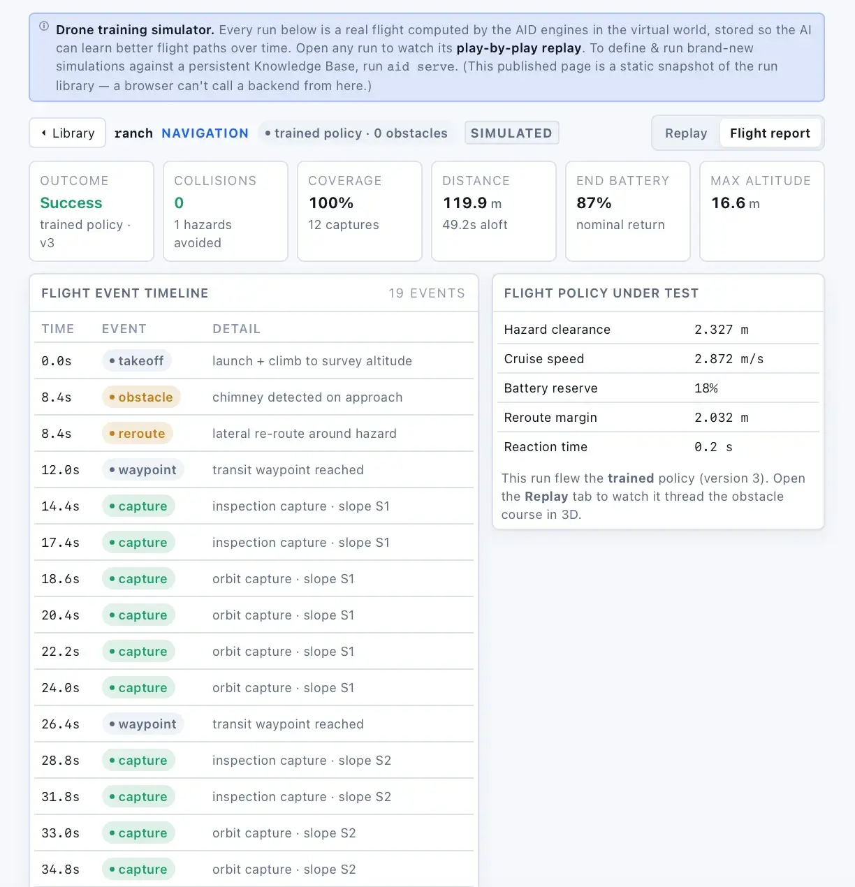
Task: Click the Coverage 100% value
Action: [331, 203]
